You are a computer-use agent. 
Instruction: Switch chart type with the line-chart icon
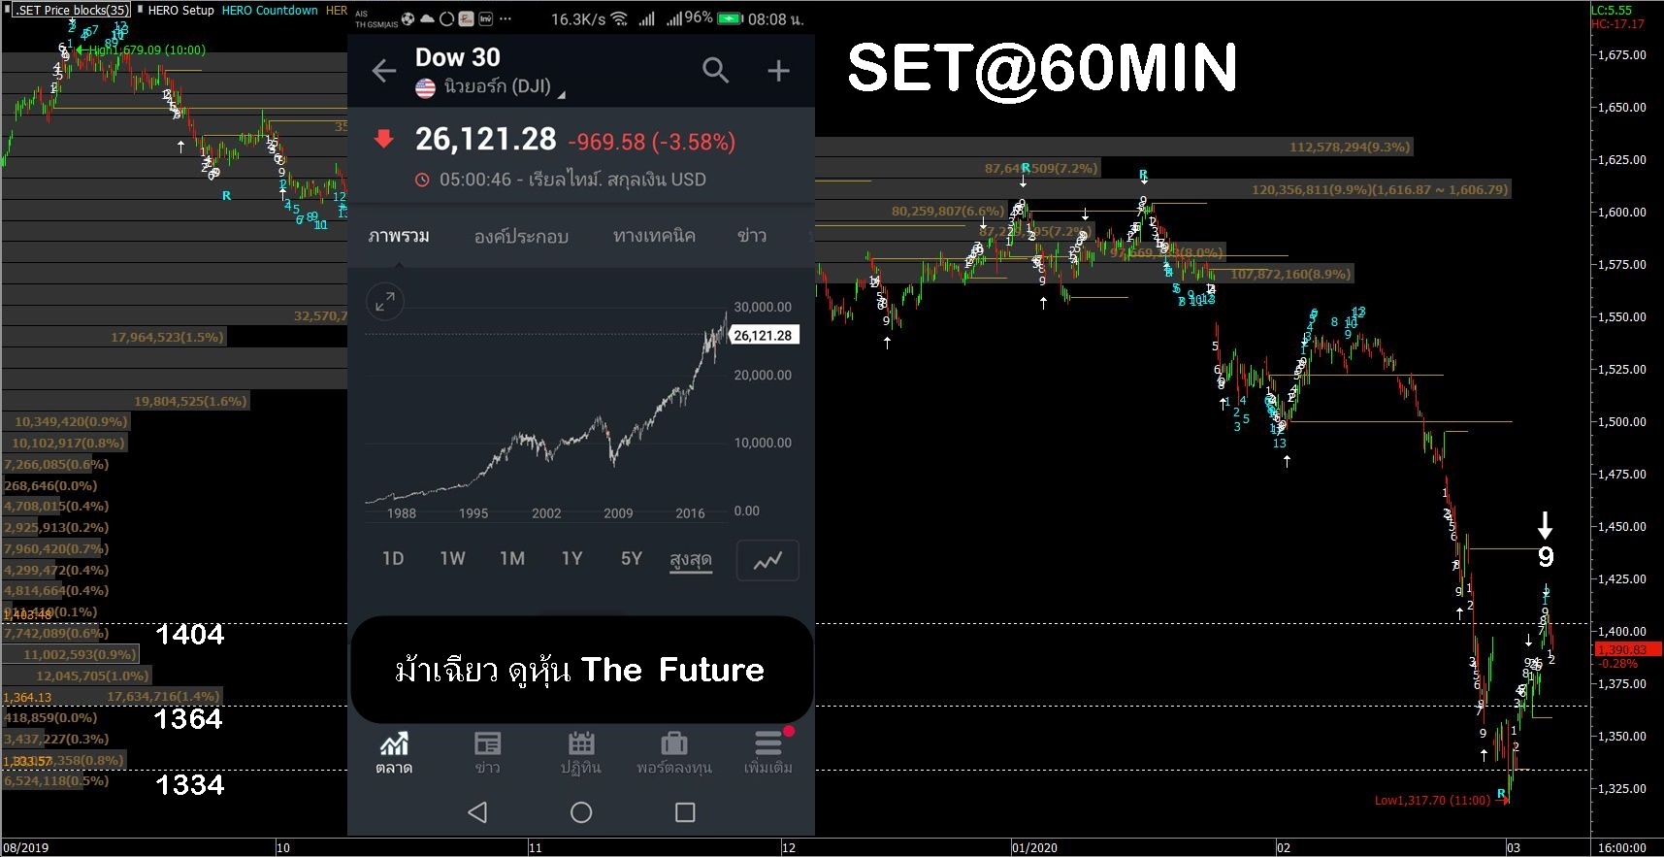tap(768, 560)
